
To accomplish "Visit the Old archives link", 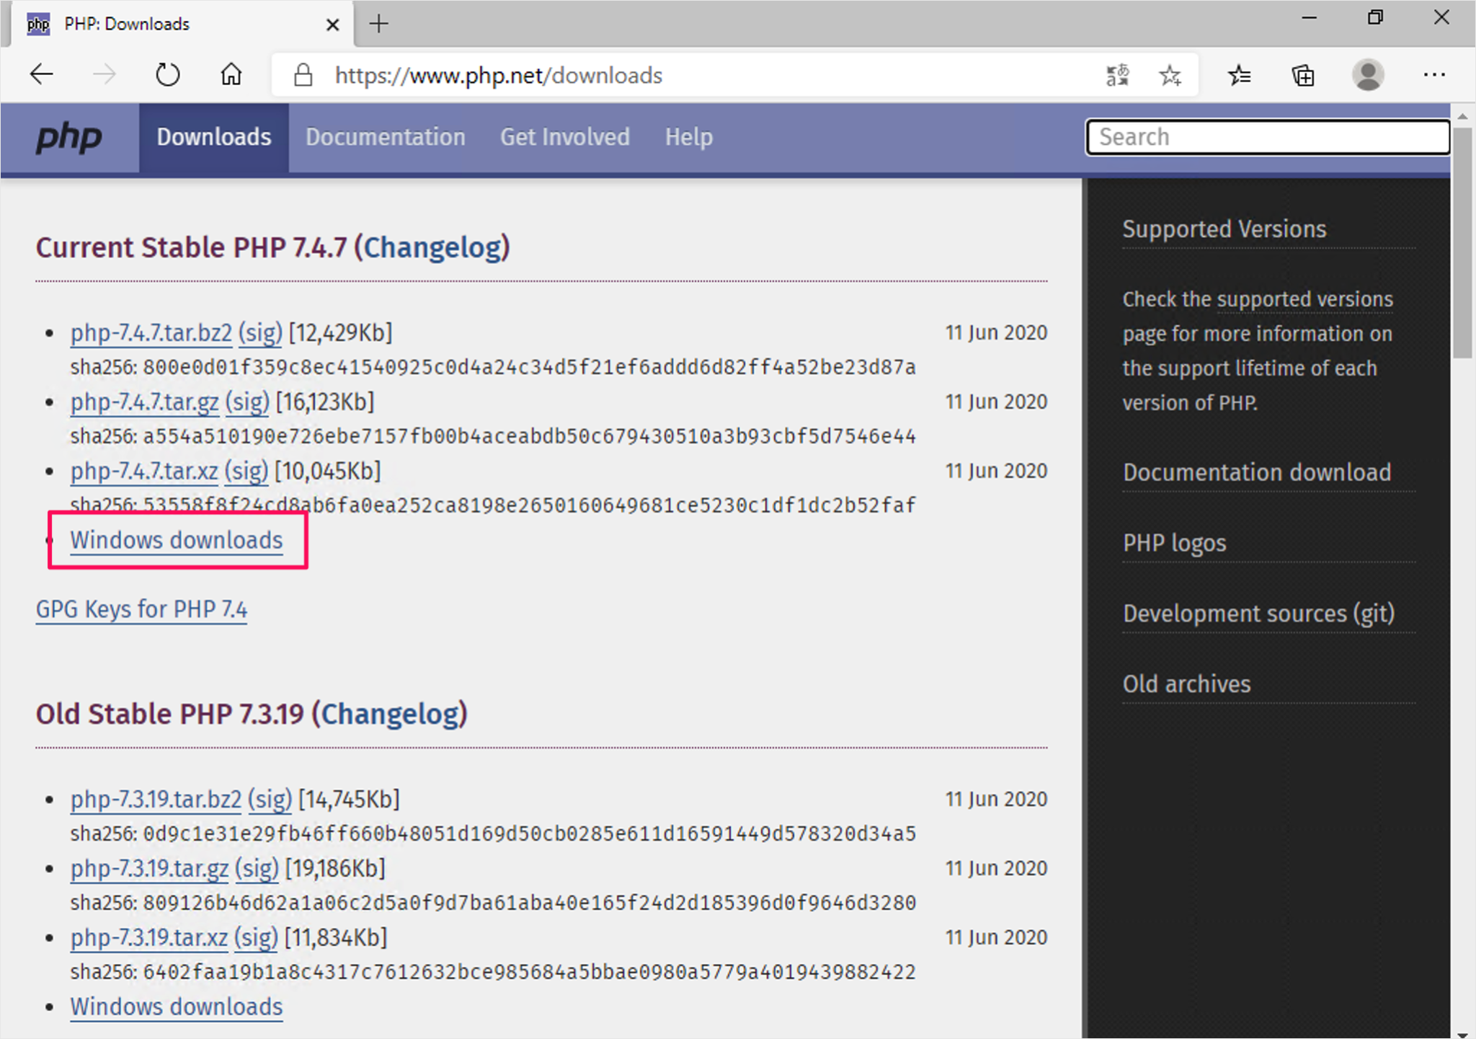I will pos(1186,684).
